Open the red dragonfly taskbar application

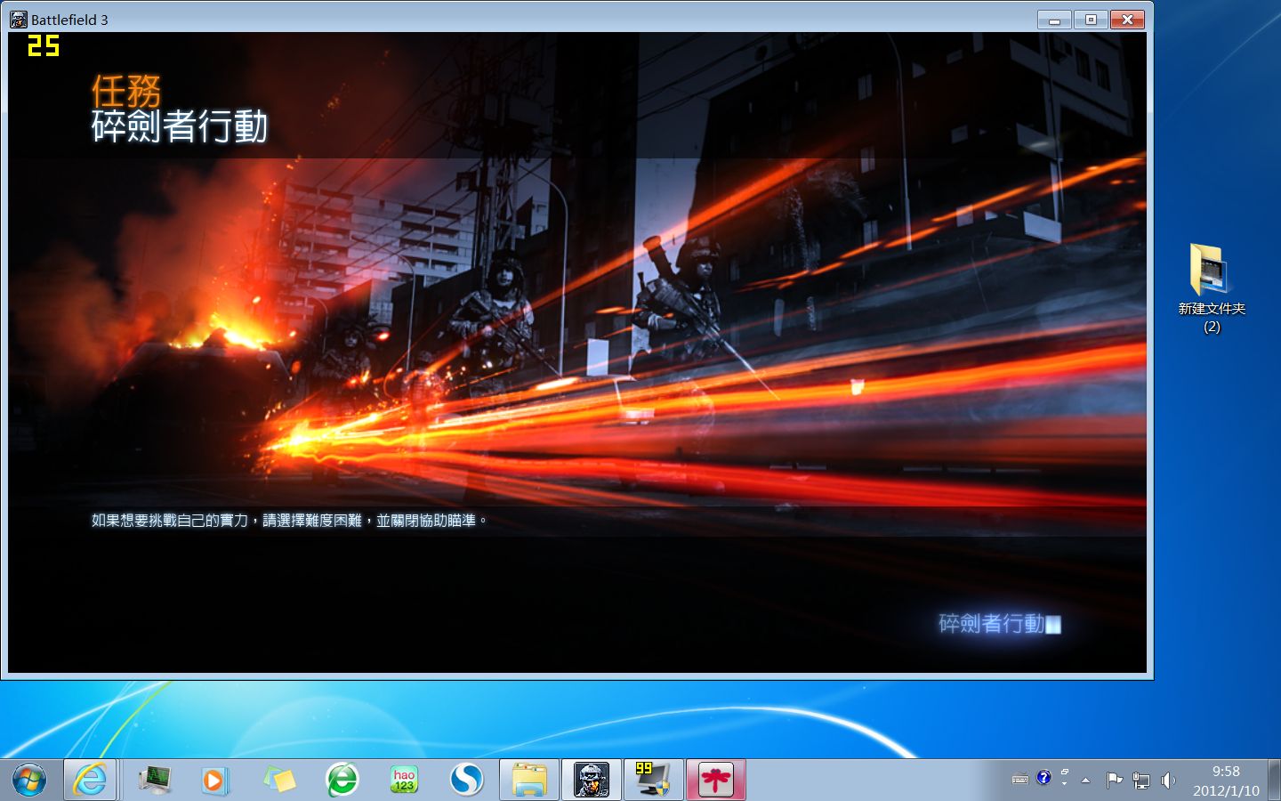pyautogui.click(x=715, y=781)
